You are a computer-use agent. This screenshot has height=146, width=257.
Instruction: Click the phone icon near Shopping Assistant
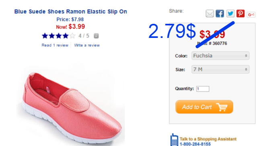(x=174, y=140)
